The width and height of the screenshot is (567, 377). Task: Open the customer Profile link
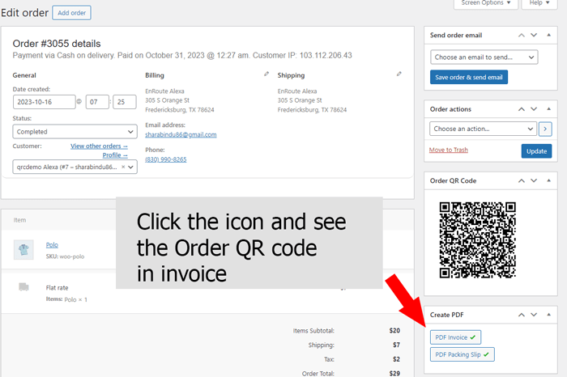(115, 155)
